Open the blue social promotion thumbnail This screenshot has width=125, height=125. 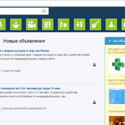(117, 96)
